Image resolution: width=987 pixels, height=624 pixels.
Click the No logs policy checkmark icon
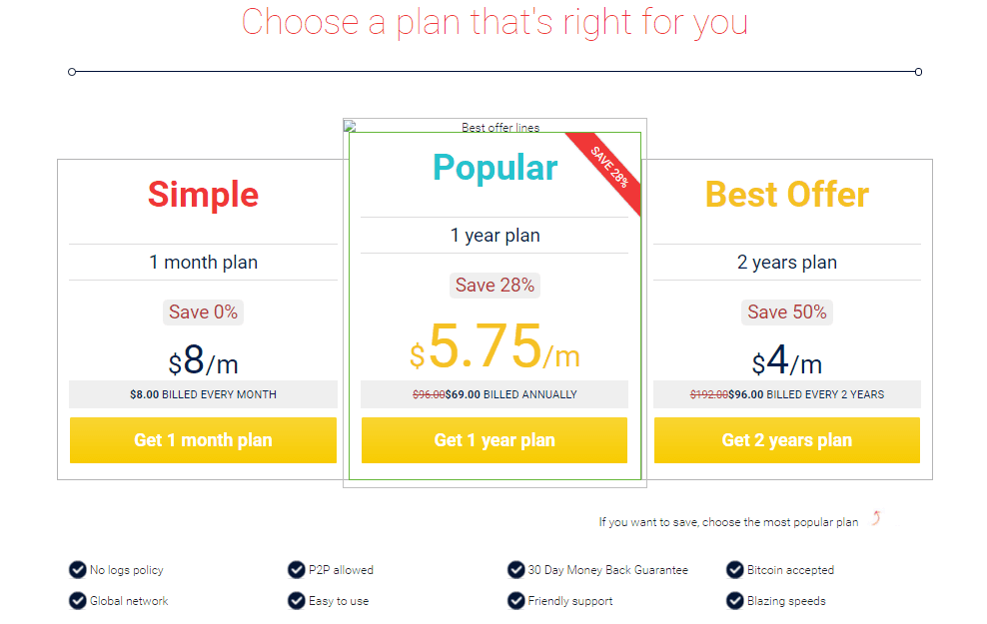pyautogui.click(x=78, y=569)
